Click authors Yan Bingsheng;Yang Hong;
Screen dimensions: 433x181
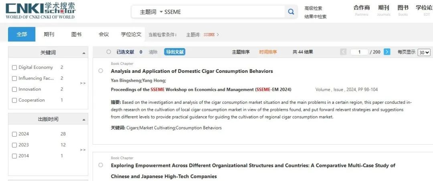pyautogui.click(x=138, y=80)
